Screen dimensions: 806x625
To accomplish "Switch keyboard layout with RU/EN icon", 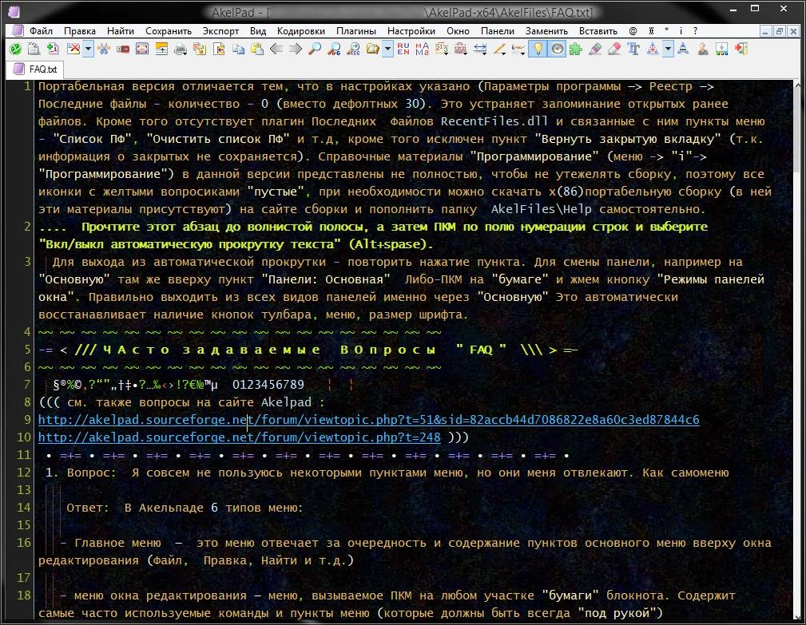I will 403,49.
